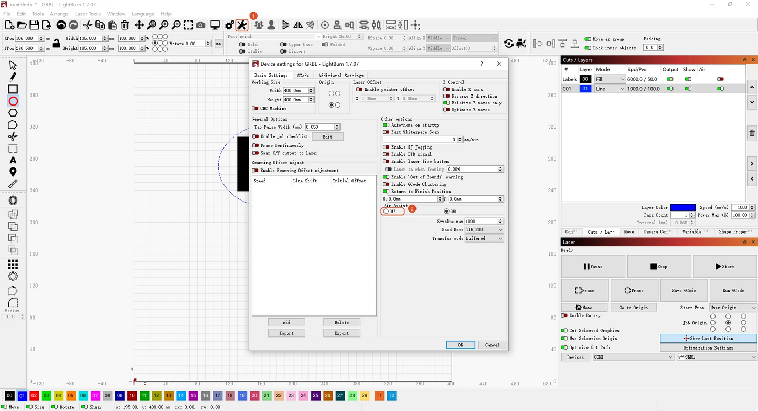Screen dimensions: 758x411
Task: Click the Zoom Out magnifier icon
Action: [176, 25]
